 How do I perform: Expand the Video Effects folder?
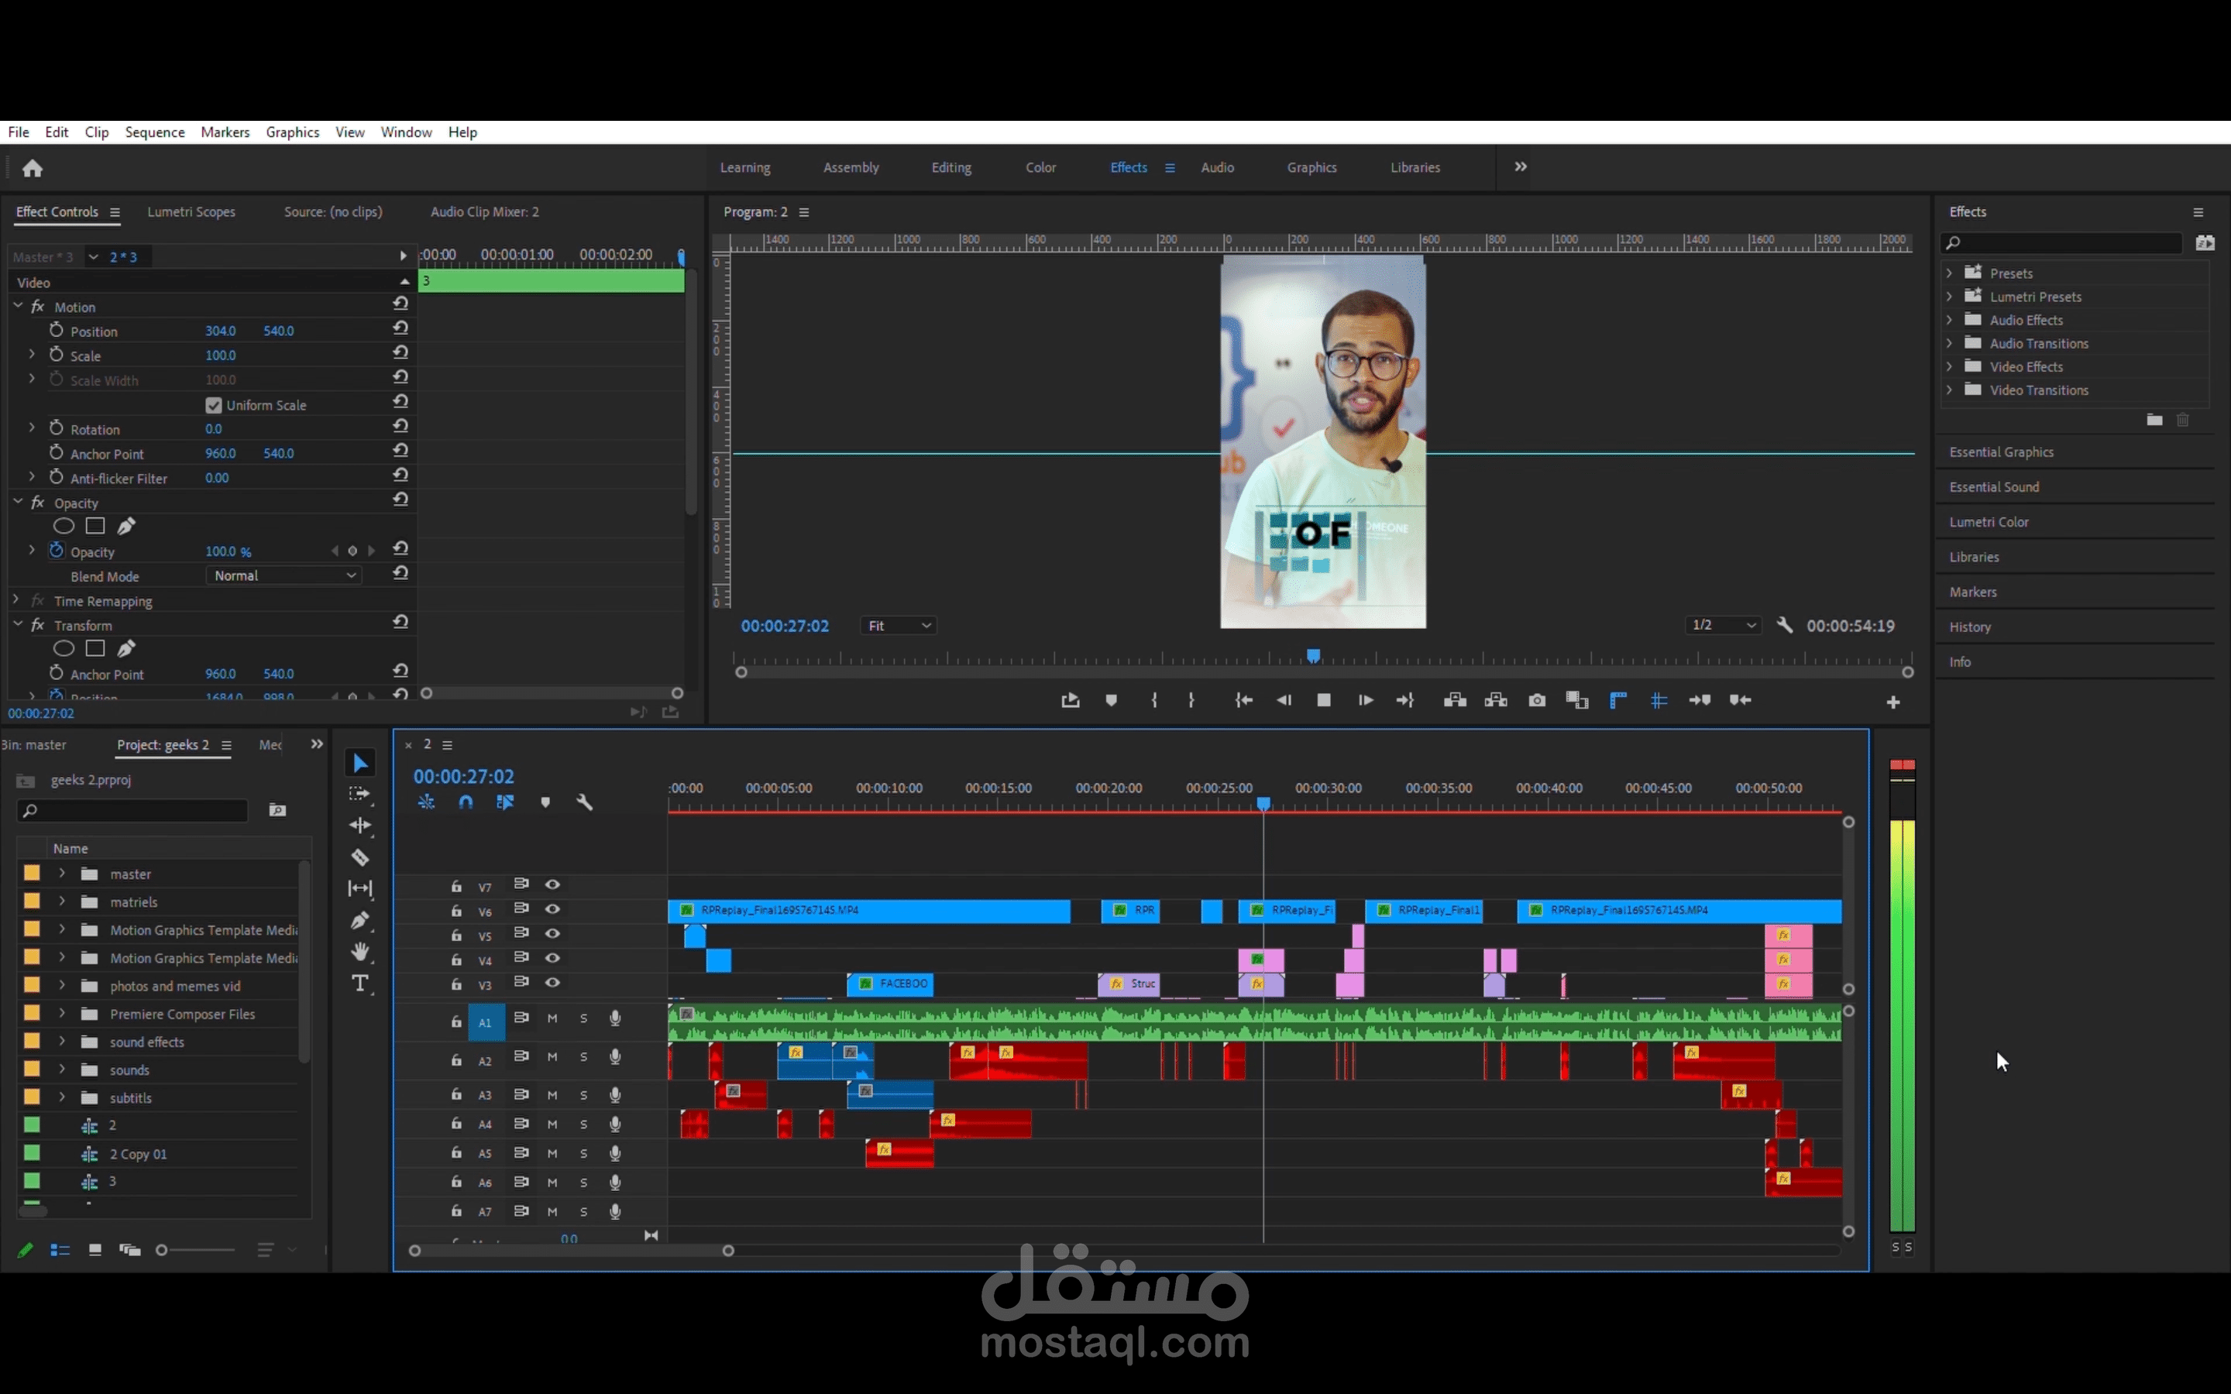pyautogui.click(x=1949, y=366)
